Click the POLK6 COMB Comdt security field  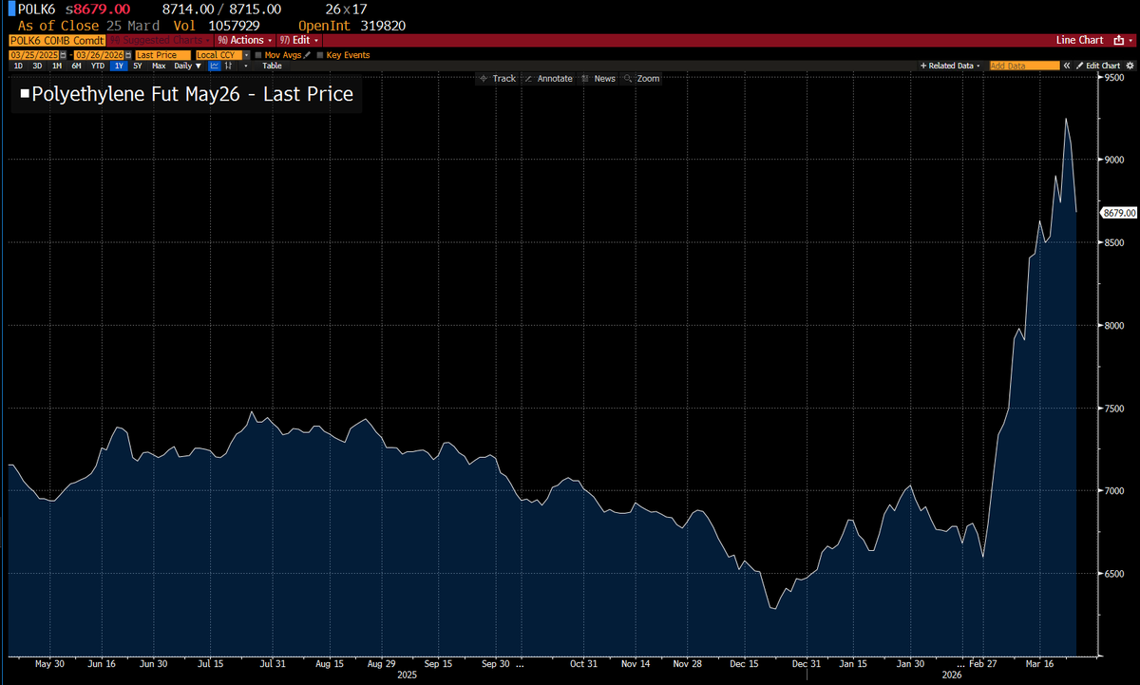[56, 40]
